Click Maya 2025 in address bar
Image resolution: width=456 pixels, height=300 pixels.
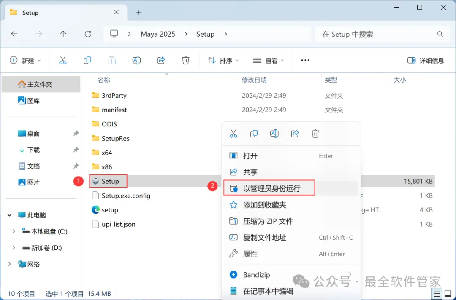click(x=158, y=34)
